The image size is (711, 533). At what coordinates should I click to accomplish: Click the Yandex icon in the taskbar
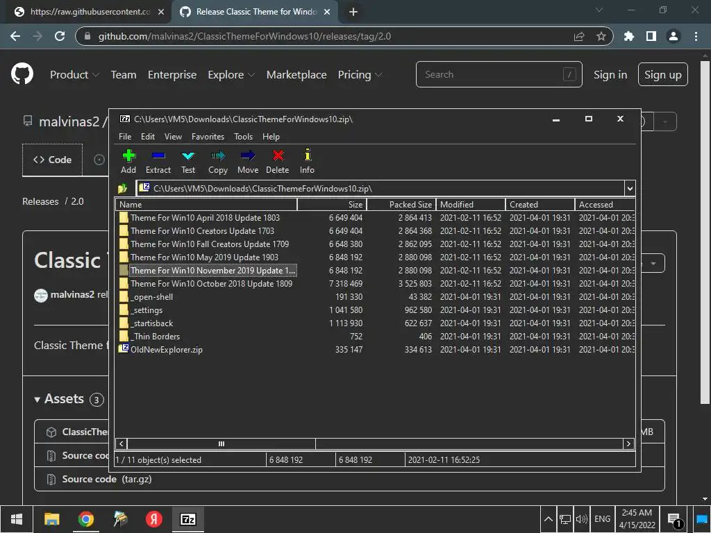(x=153, y=519)
